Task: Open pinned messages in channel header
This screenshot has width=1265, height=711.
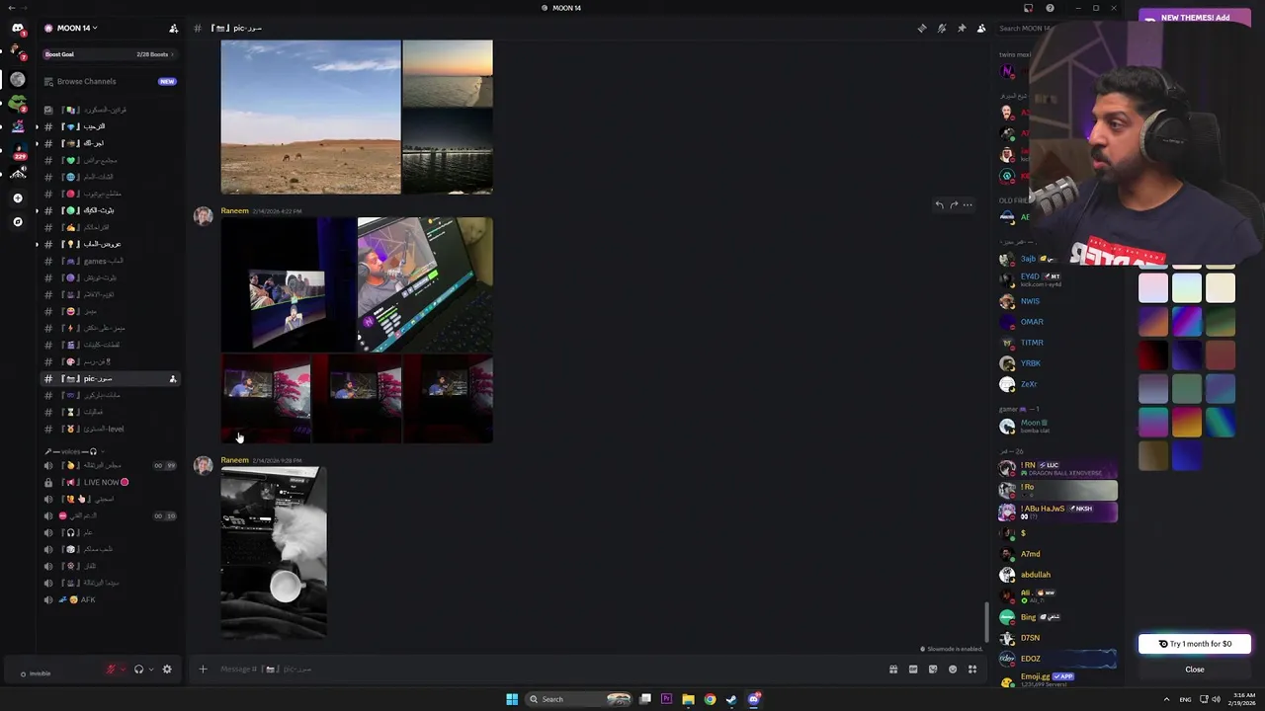Action: click(x=962, y=29)
